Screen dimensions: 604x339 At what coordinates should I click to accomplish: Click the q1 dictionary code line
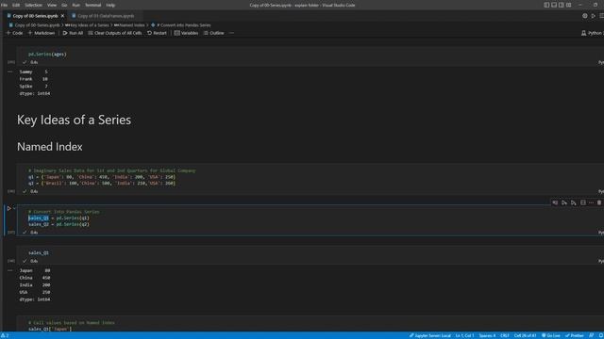102,177
